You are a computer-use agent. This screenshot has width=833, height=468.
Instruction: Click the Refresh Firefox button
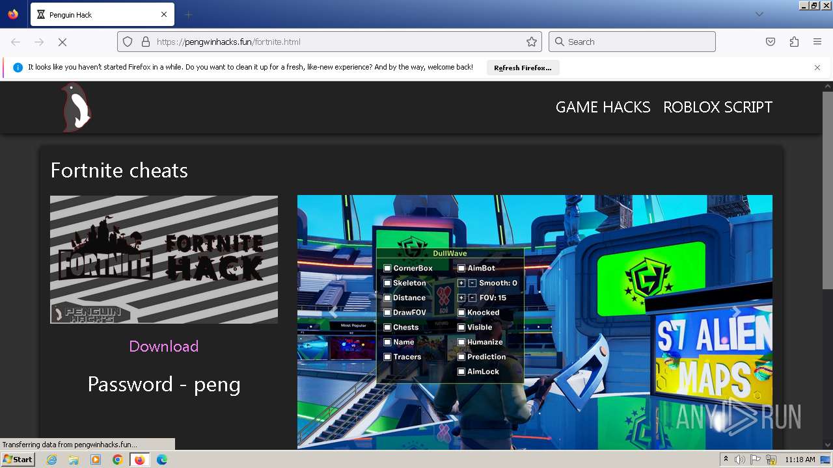523,68
